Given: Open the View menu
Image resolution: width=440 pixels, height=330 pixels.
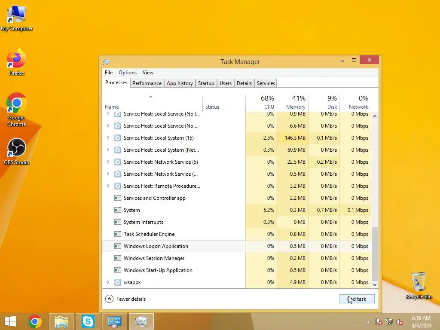Looking at the screenshot, I should pyautogui.click(x=148, y=73).
